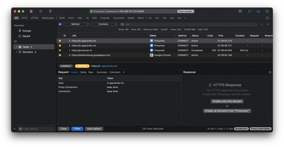Click Enable all domains from Proxyman
284x147 pixels.
[227, 111]
